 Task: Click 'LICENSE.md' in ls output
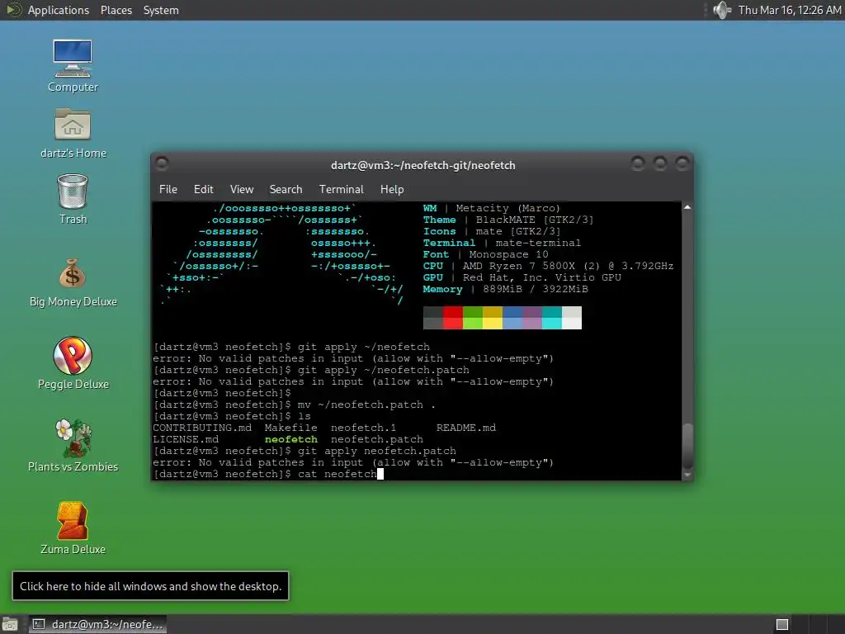(x=186, y=439)
